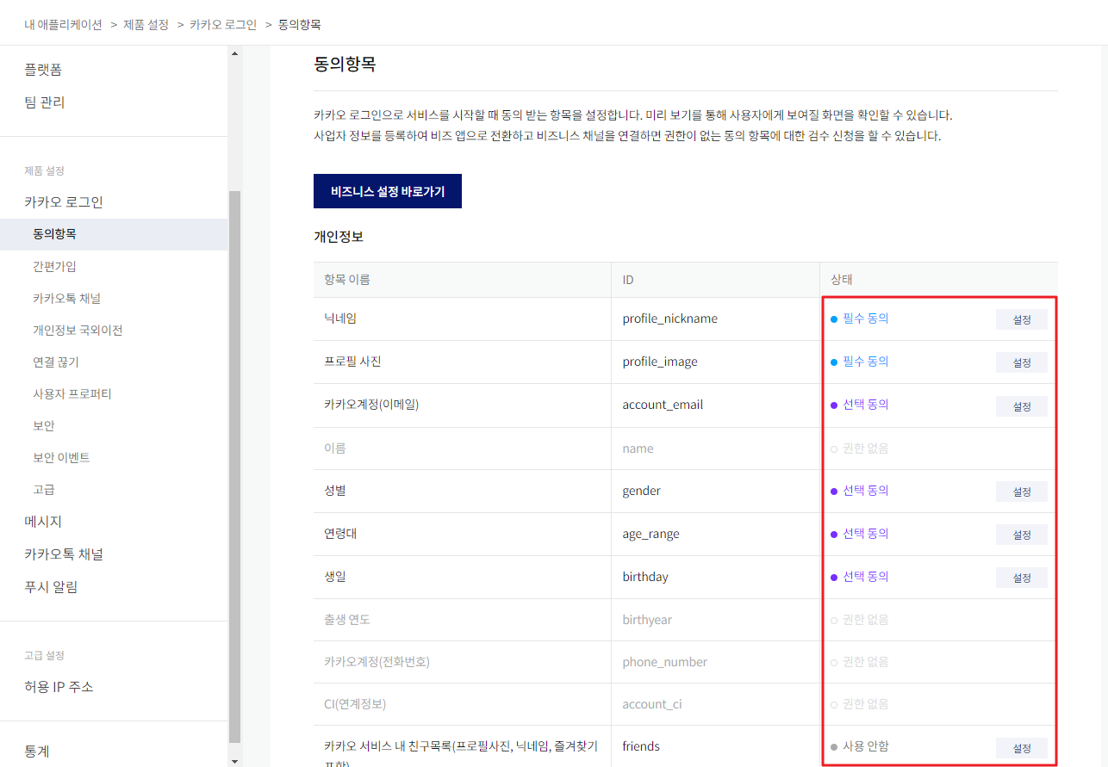Click 설정 button for 프로필 사진 row
The image size is (1108, 767).
tap(1022, 362)
